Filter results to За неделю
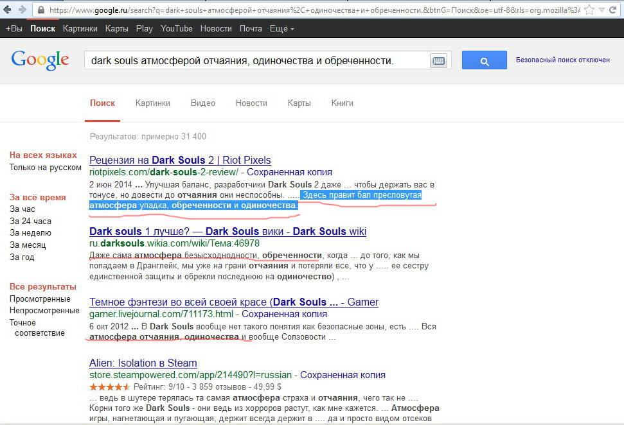Image resolution: width=624 pixels, height=425 pixels. (x=31, y=233)
